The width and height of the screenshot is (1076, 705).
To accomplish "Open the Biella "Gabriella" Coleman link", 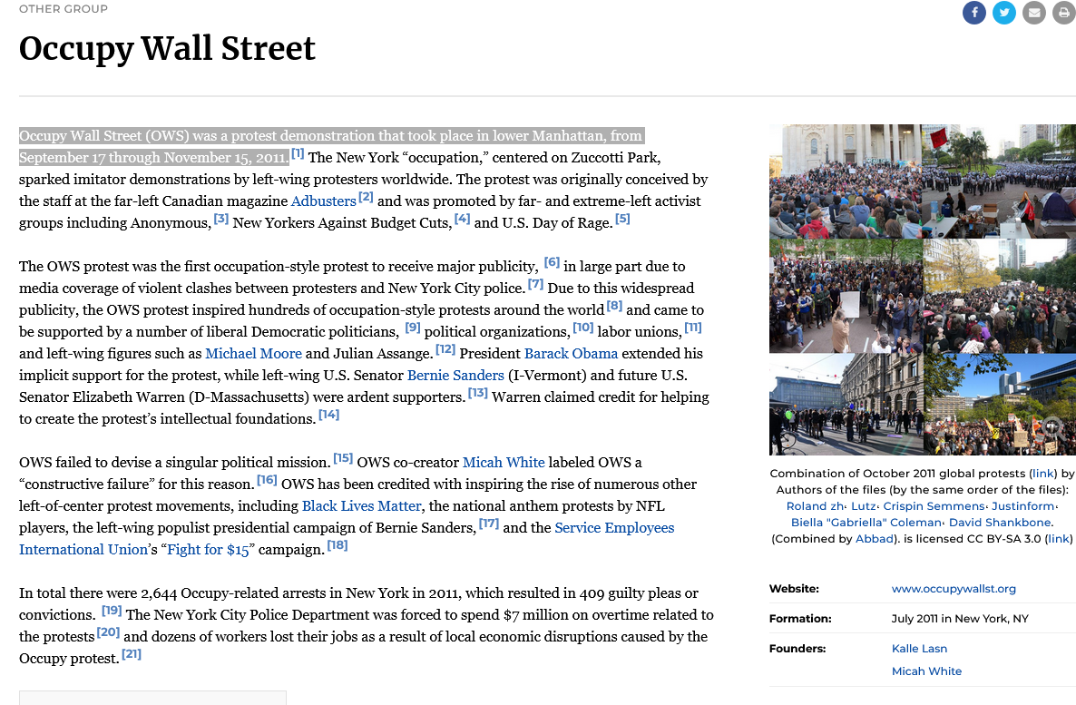I will pyautogui.click(x=866, y=524).
